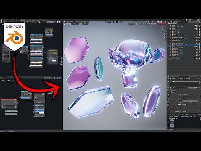
Task: Click the red button in the viewport header
Action: pos(162,24)
